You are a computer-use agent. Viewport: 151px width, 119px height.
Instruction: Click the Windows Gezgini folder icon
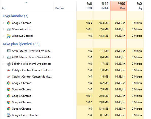click(x=9, y=36)
